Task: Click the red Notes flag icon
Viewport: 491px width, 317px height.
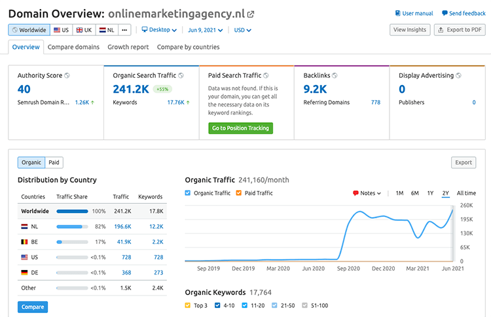Action: click(x=355, y=193)
